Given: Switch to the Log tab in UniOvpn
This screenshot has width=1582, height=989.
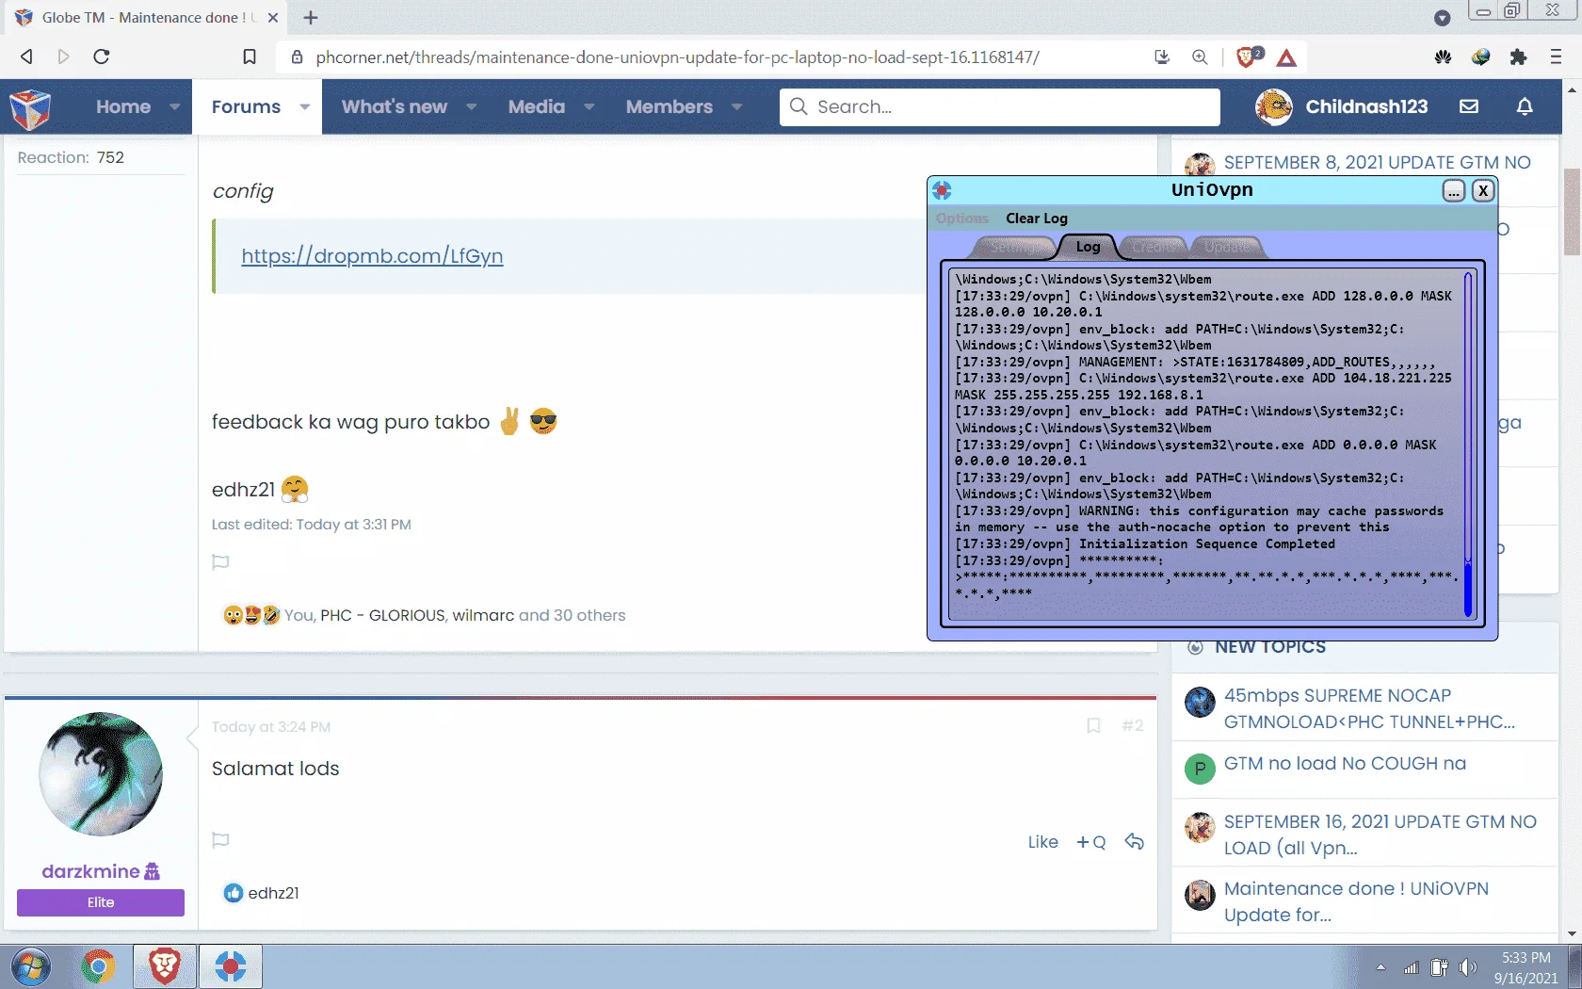Looking at the screenshot, I should tap(1088, 247).
